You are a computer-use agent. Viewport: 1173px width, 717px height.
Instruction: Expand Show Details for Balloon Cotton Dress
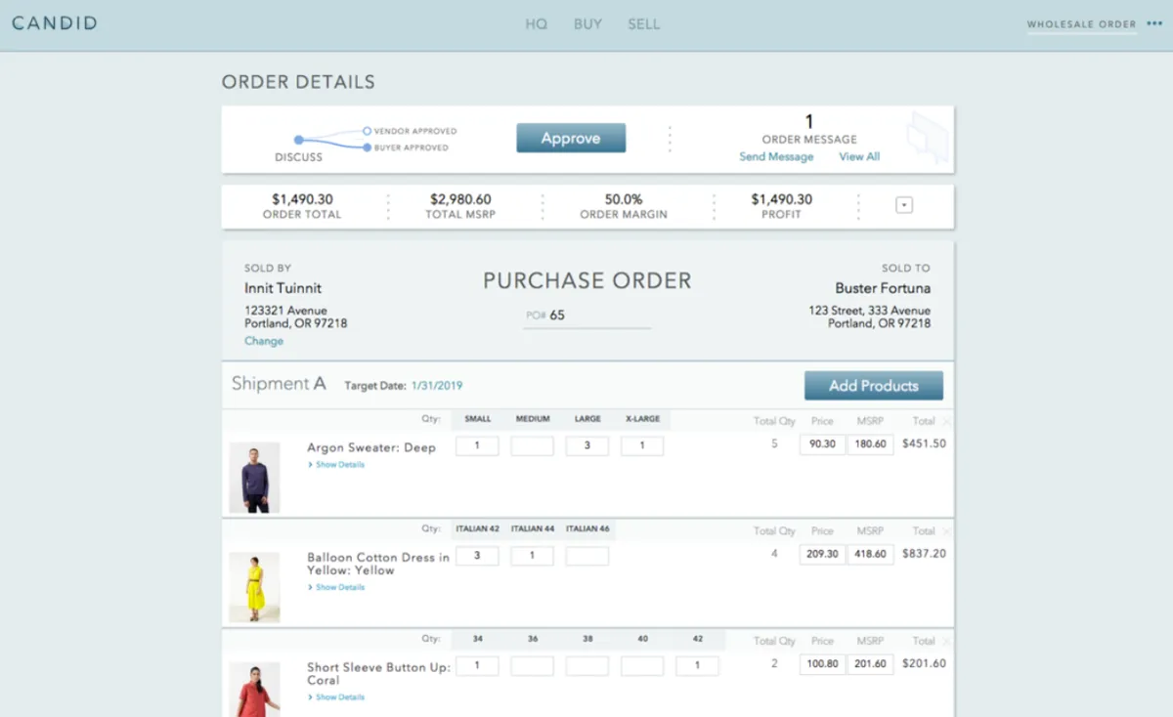point(336,587)
